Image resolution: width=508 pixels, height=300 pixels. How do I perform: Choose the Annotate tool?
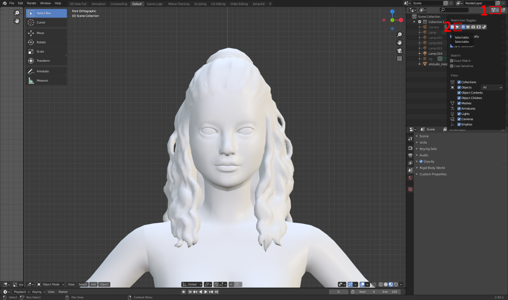(x=46, y=71)
